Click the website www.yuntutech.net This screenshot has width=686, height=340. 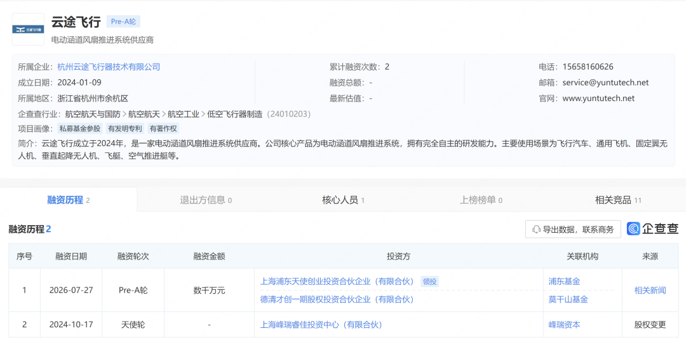[598, 98]
